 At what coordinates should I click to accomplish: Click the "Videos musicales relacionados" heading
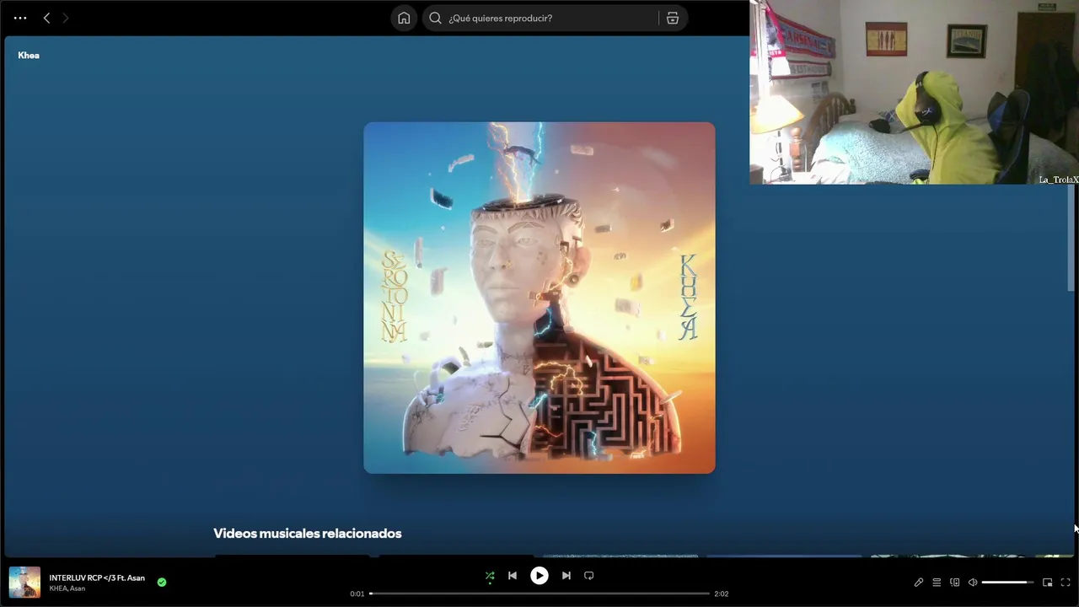307,533
